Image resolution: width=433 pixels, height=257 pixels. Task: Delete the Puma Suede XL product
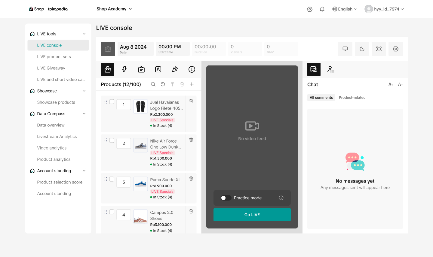coord(191,179)
